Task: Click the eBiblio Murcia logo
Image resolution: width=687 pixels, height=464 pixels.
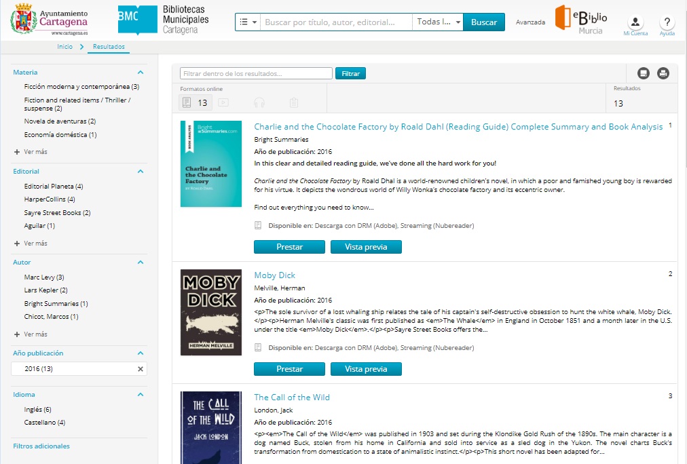Action: click(x=581, y=20)
